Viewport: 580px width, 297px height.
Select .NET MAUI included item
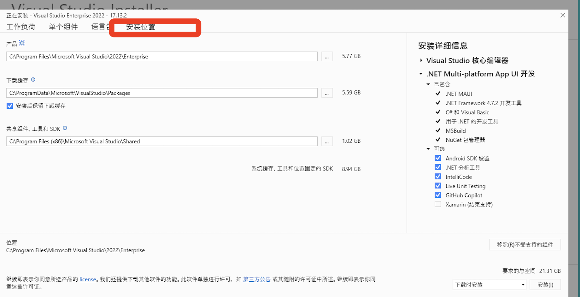(x=459, y=94)
